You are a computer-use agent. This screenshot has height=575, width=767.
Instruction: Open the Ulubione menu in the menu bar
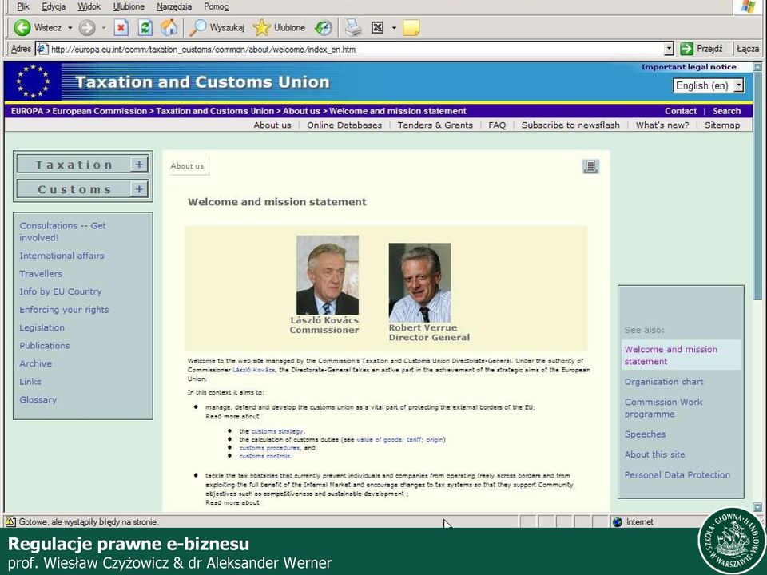(x=129, y=6)
